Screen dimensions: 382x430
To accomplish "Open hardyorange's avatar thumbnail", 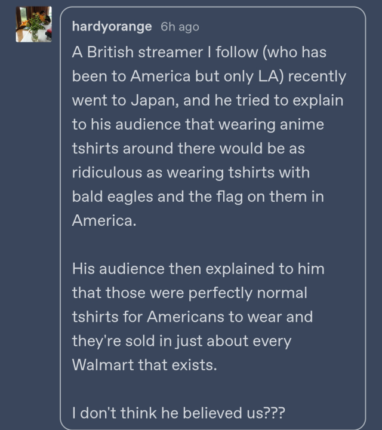I will pos(33,24).
